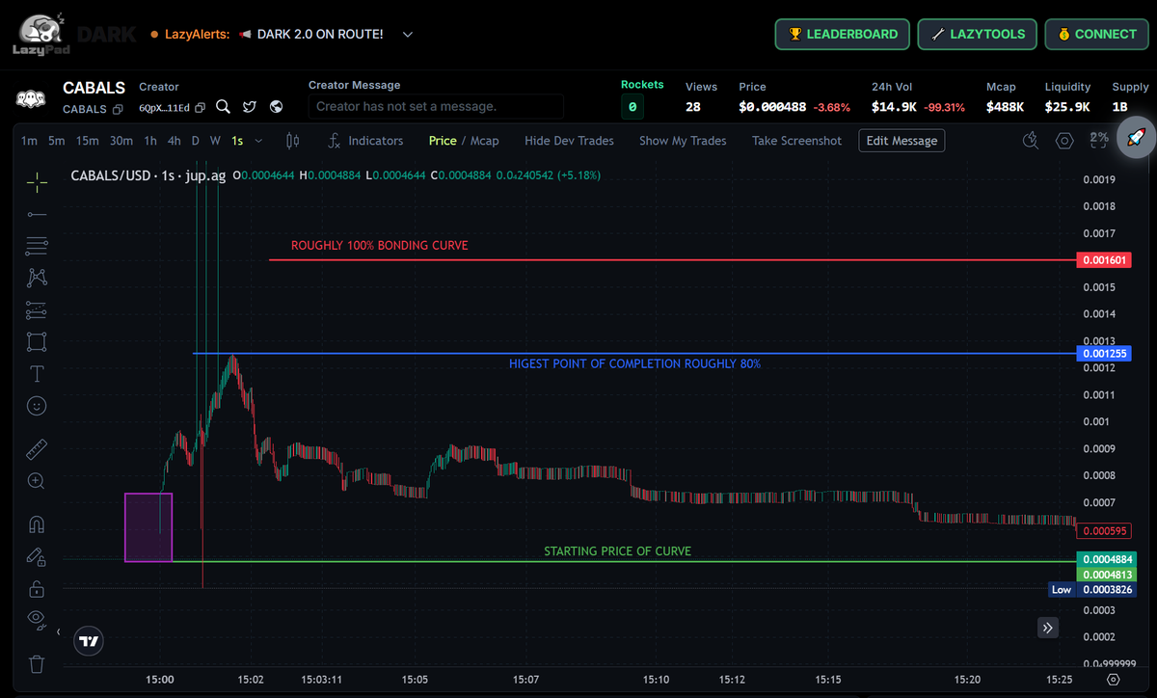
Task: Select the 30m timeframe
Action: pyautogui.click(x=121, y=141)
